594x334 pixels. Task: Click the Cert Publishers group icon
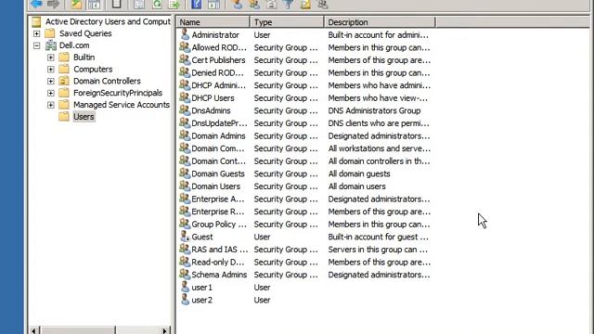tap(185, 59)
